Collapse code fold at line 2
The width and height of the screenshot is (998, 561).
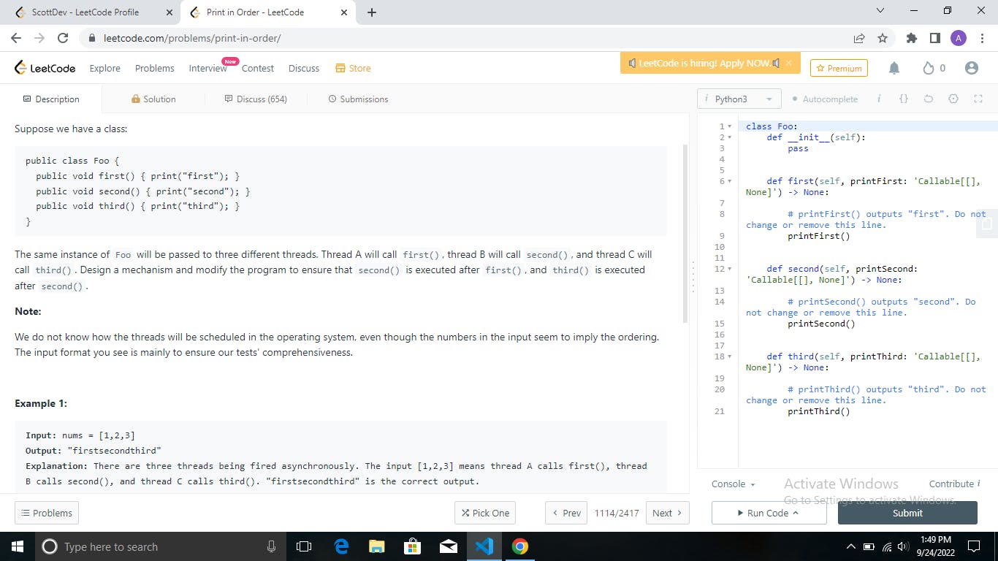[x=730, y=137]
